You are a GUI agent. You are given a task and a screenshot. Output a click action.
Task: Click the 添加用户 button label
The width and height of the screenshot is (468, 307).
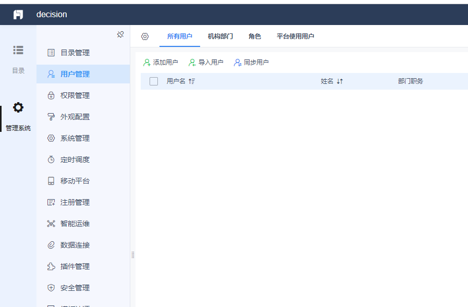(165, 63)
